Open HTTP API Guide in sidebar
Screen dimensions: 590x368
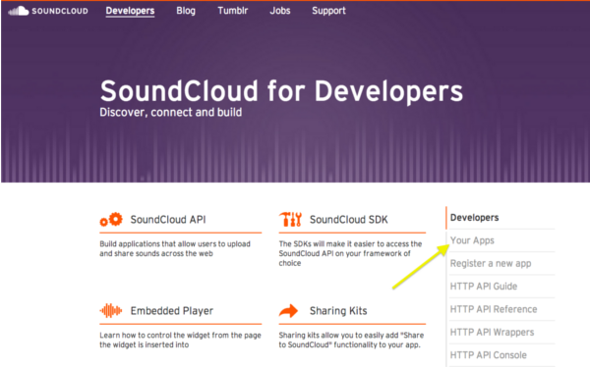[484, 287]
